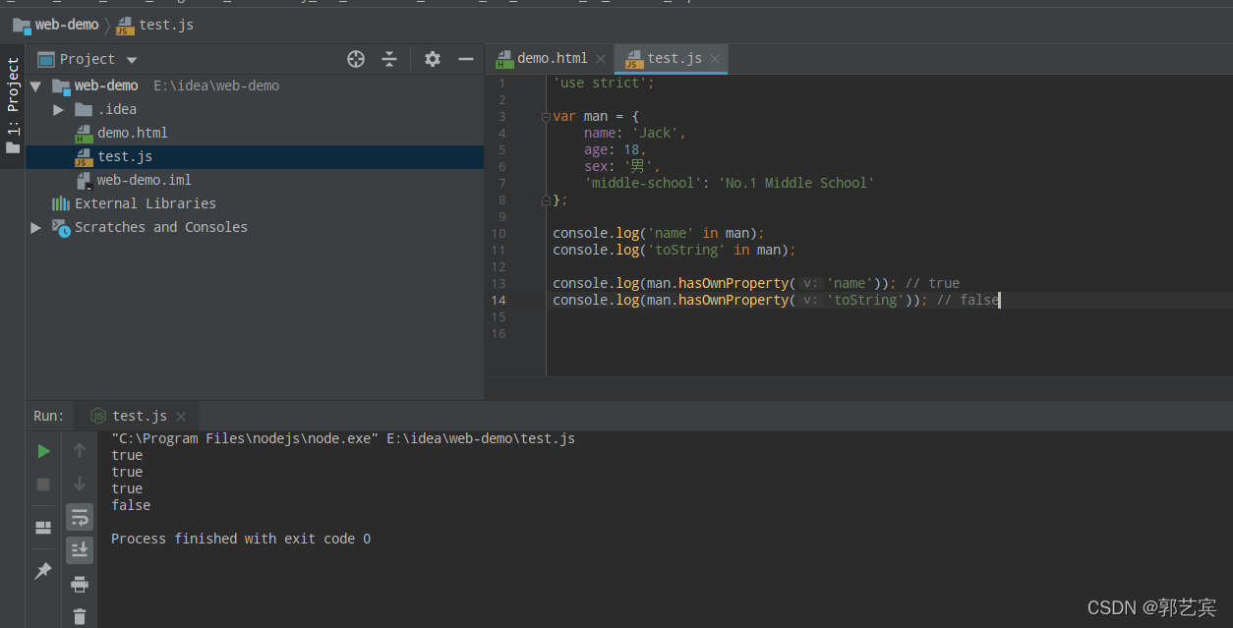Viewport: 1233px width, 628px height.
Task: Click console.log('name' in man) line
Action: point(658,234)
